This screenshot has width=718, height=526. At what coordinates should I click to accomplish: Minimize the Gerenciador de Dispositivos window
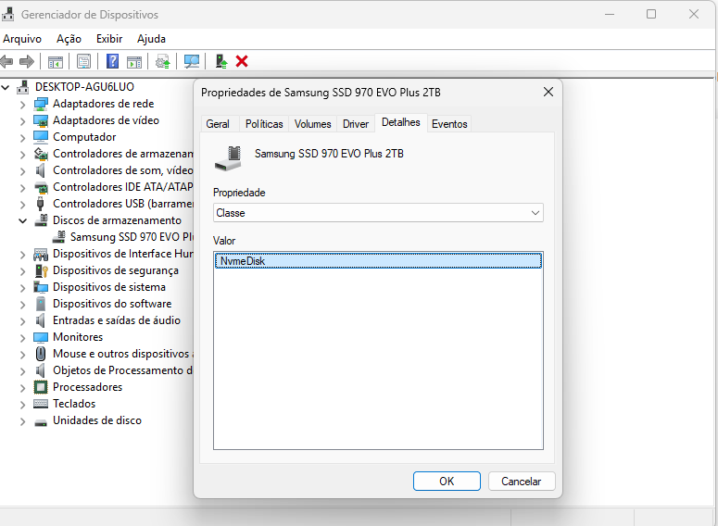coord(610,14)
